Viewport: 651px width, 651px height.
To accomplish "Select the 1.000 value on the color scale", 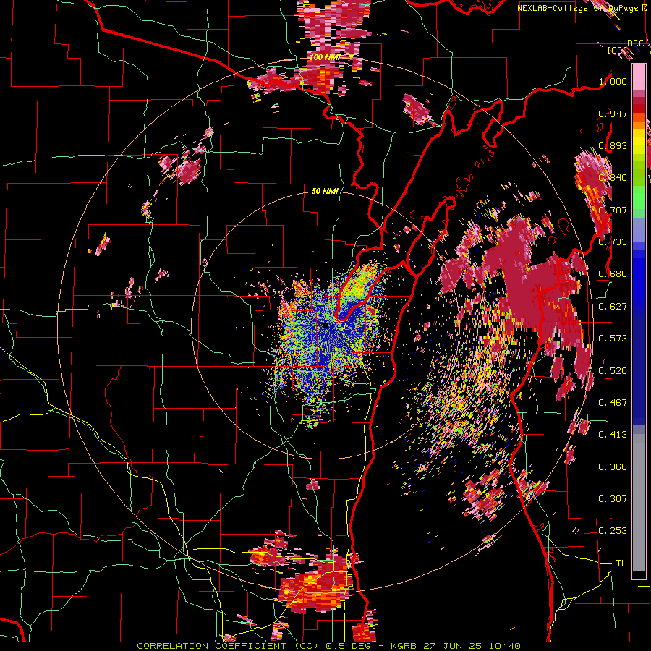I will tap(613, 81).
